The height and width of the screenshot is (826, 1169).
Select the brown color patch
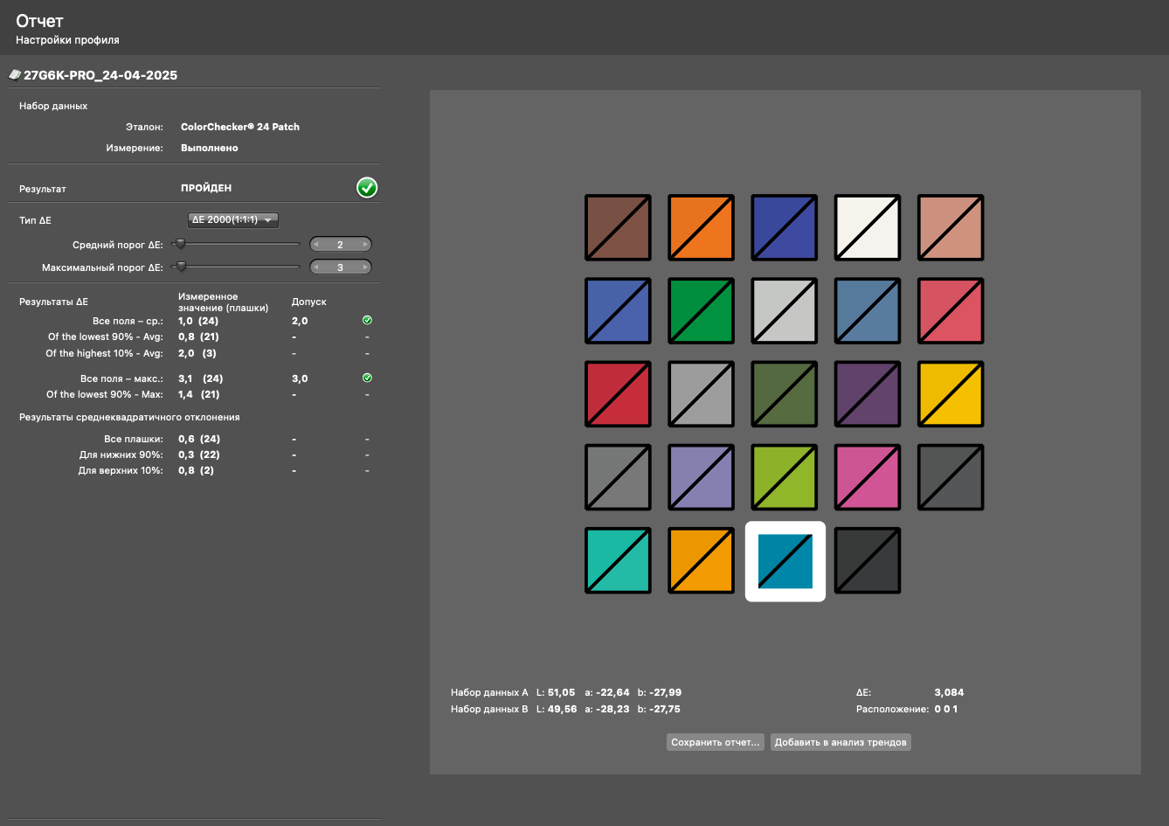[x=618, y=227]
